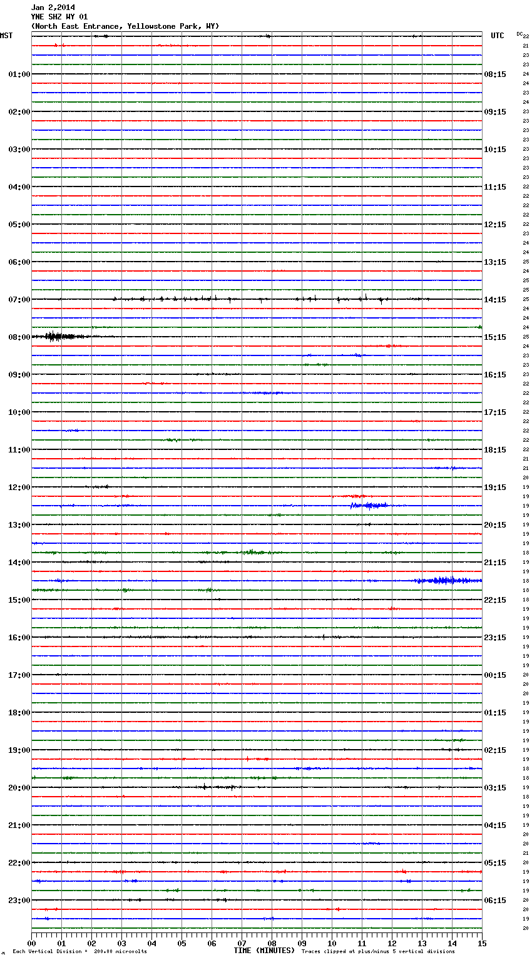
Task: Click the 20:15 UTC time label
Action: point(495,525)
